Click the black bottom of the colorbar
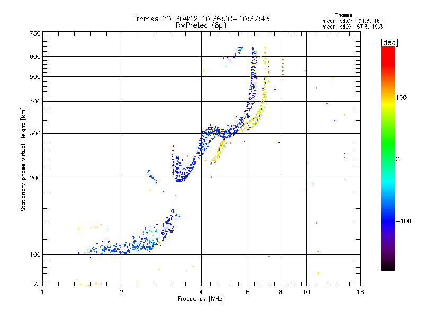Image resolution: width=424 pixels, height=318 pixels. (x=388, y=267)
